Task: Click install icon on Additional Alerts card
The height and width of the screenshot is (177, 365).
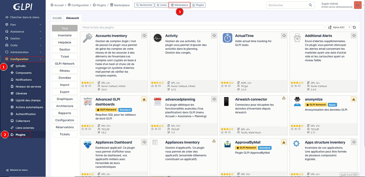Action: [x=354, y=36]
